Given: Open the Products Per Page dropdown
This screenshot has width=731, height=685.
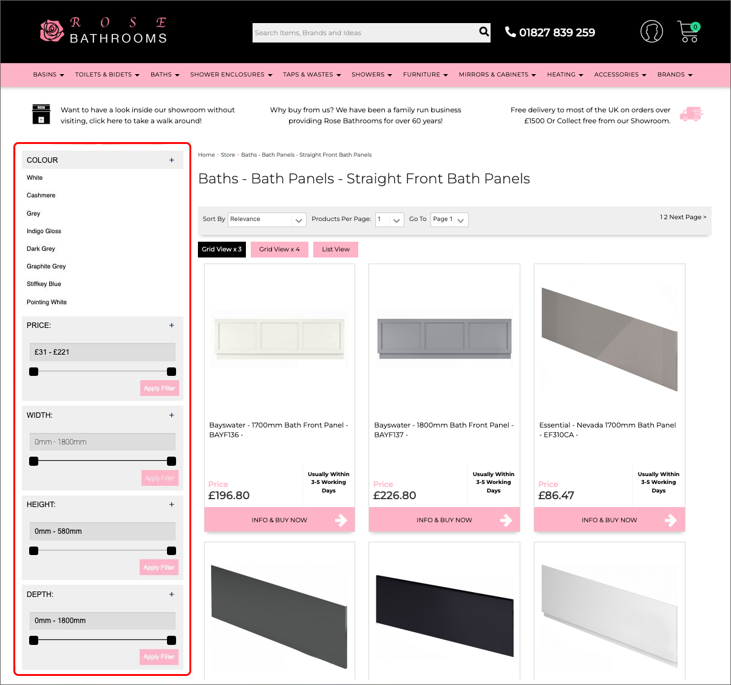Looking at the screenshot, I should 389,219.
